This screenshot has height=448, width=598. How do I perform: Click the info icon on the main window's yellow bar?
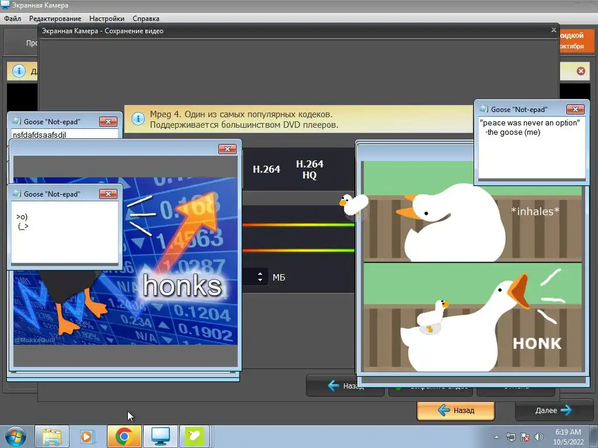pyautogui.click(x=19, y=71)
